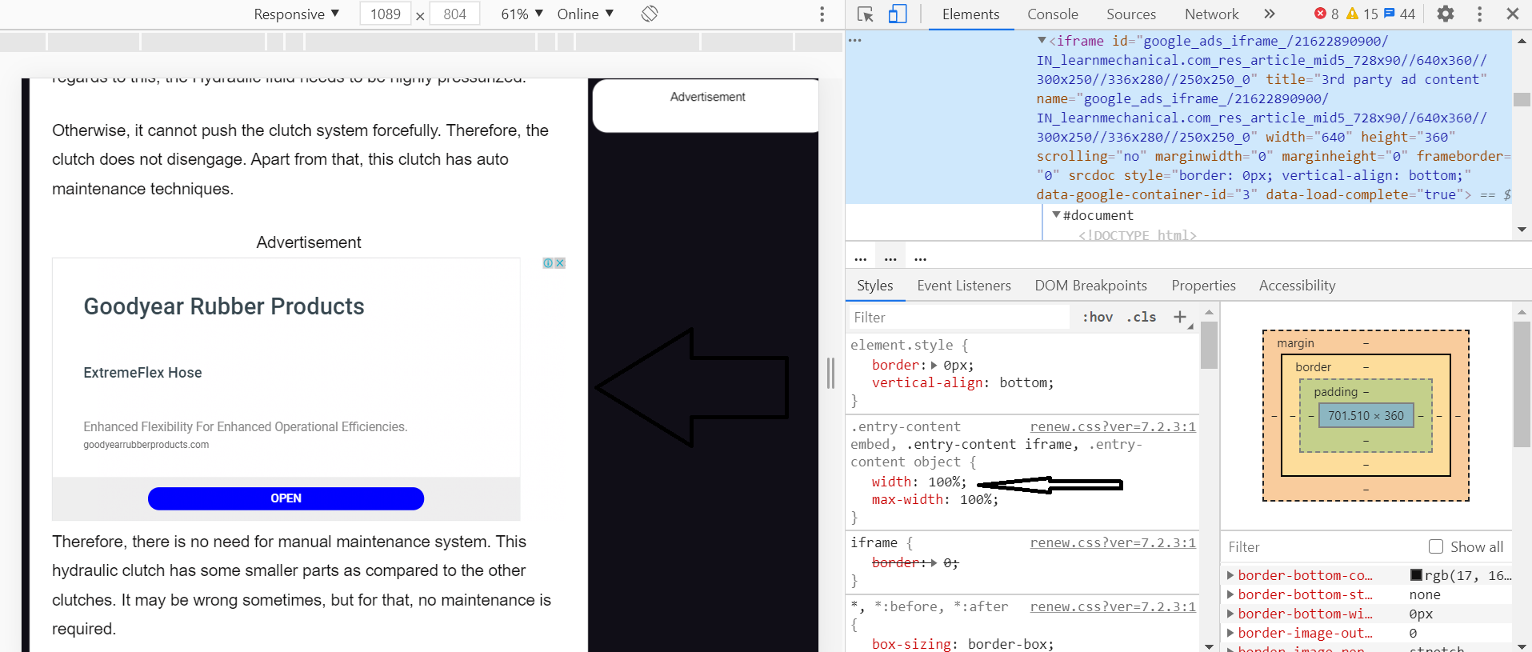This screenshot has height=652, width=1532.
Task: Click the Styles Filter input
Action: click(958, 318)
